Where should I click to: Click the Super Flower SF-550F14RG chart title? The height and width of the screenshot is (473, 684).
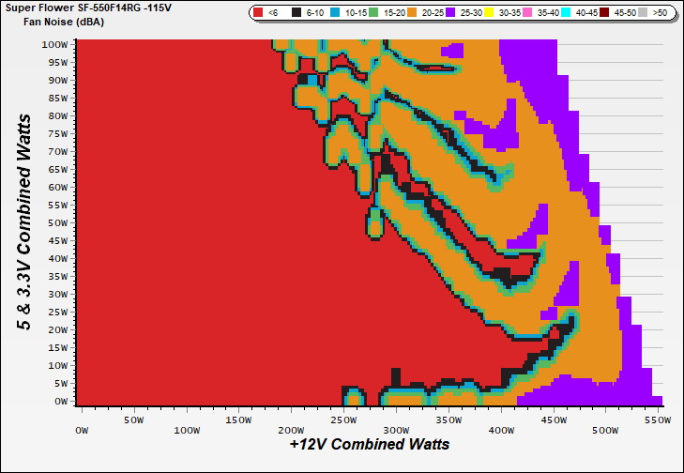92,7
